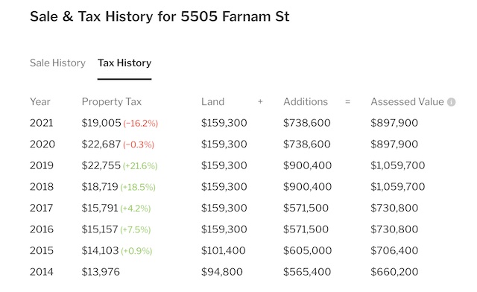
Task: Click the Land column header
Action: tap(212, 101)
